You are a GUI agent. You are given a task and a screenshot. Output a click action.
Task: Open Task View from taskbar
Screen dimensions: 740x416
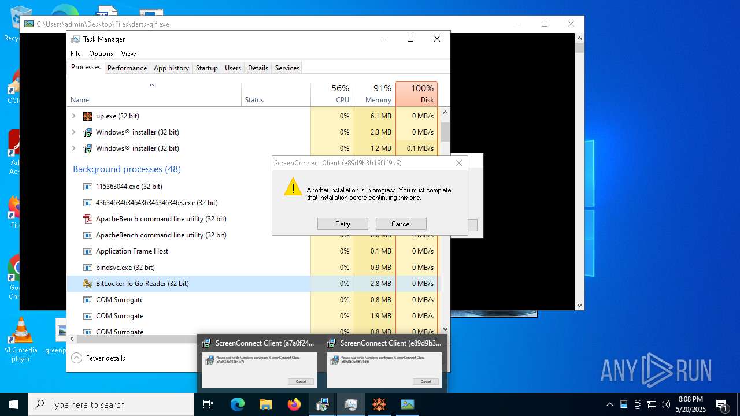click(x=208, y=404)
